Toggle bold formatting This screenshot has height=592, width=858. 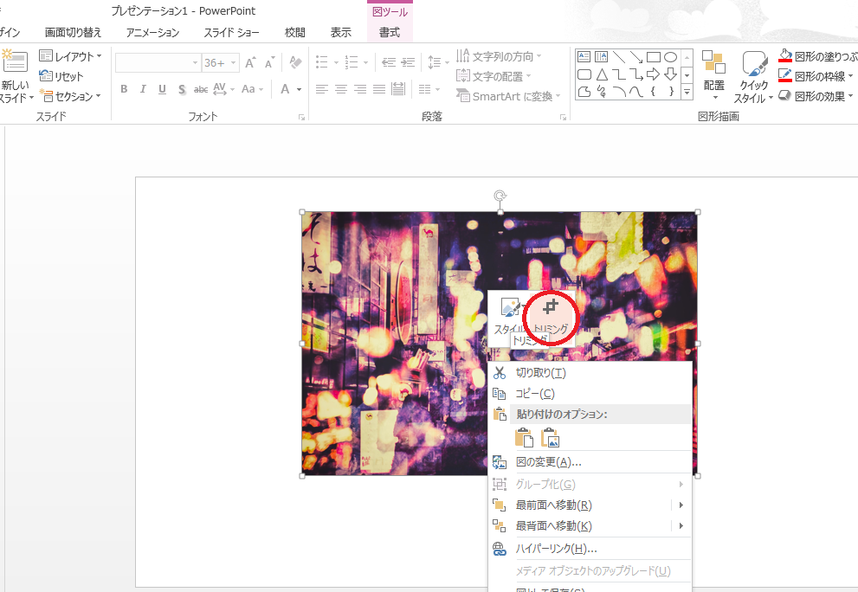pos(123,88)
